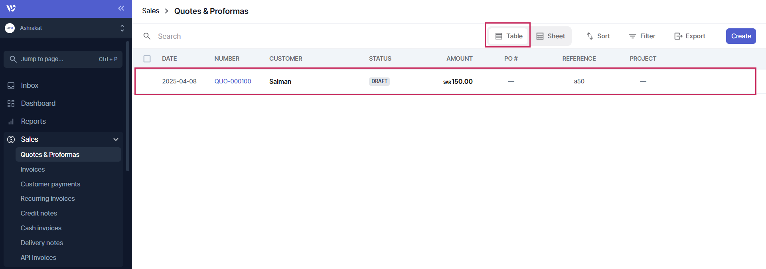This screenshot has width=766, height=269.
Task: Tick the select-all checkbox in header
Action: 147,59
